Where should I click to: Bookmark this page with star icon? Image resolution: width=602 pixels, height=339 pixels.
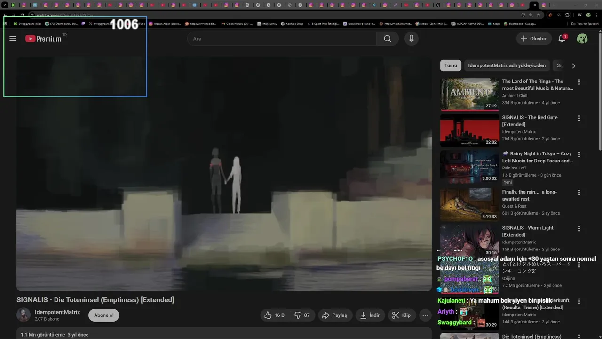coord(539,15)
